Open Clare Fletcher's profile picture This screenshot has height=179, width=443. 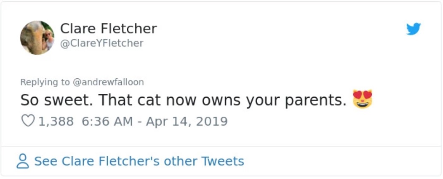37,37
